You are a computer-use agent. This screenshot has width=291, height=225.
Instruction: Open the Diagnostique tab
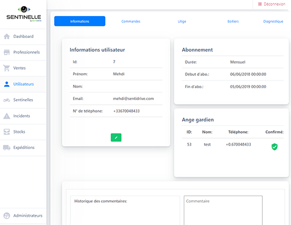273,21
